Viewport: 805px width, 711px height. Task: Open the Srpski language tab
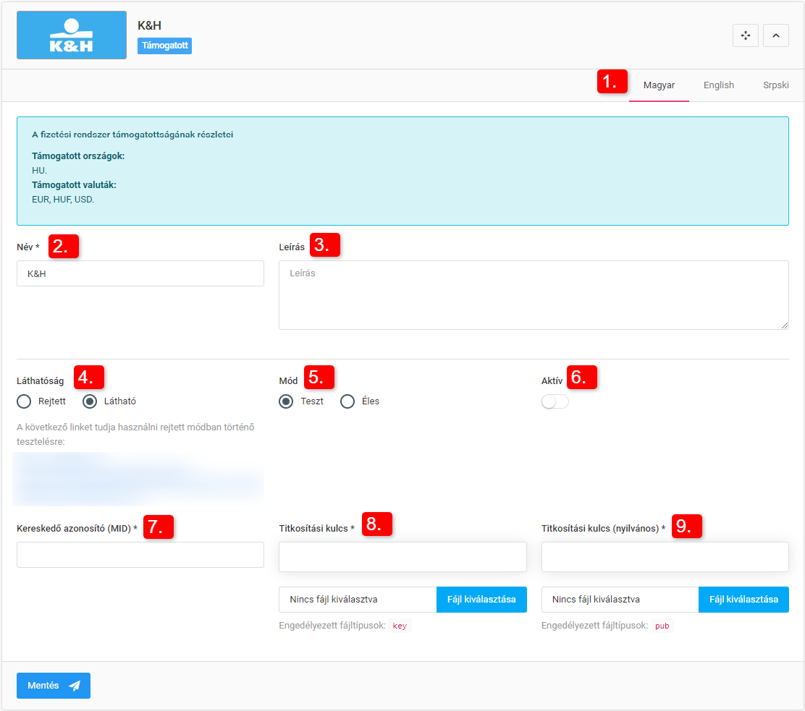(x=775, y=85)
